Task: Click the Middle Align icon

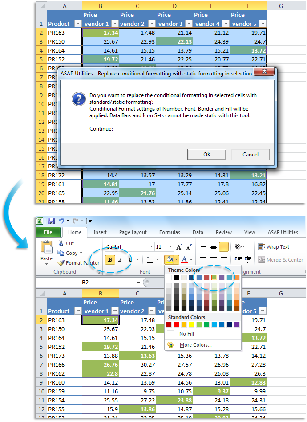Action: pos(214,247)
